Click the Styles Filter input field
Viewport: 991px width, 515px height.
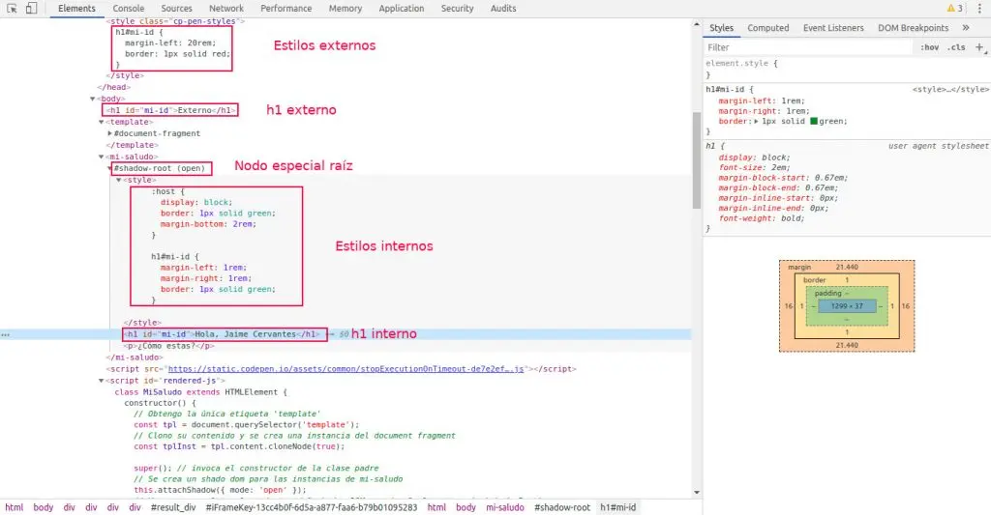pos(809,47)
